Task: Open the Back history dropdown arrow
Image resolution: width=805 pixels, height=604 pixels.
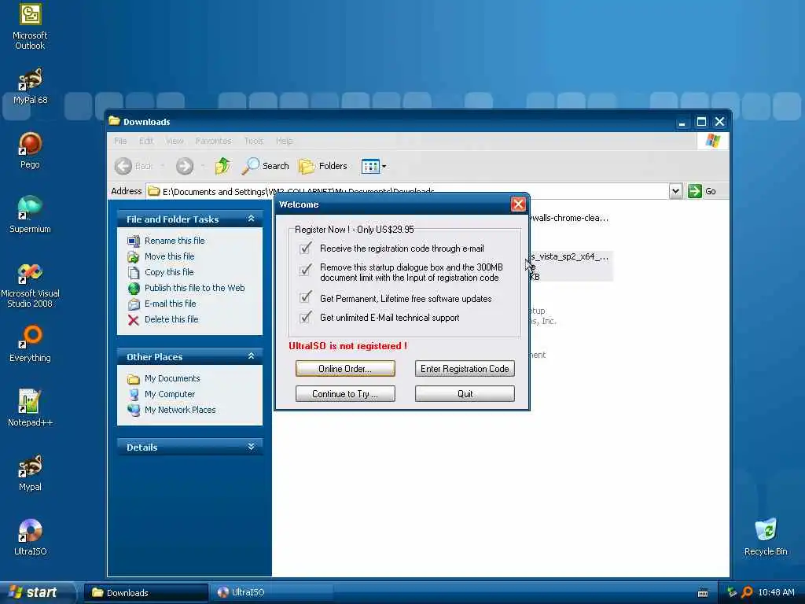Action: [162, 166]
